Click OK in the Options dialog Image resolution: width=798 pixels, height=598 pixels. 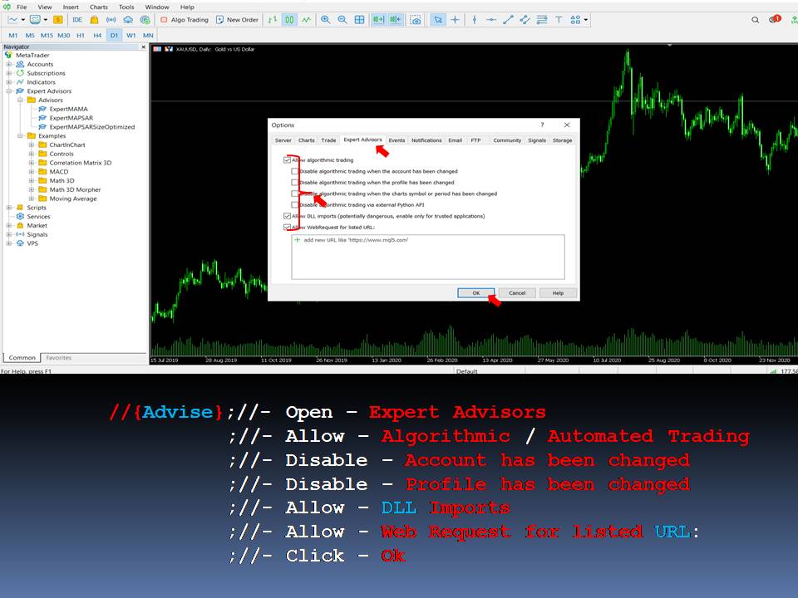click(475, 293)
